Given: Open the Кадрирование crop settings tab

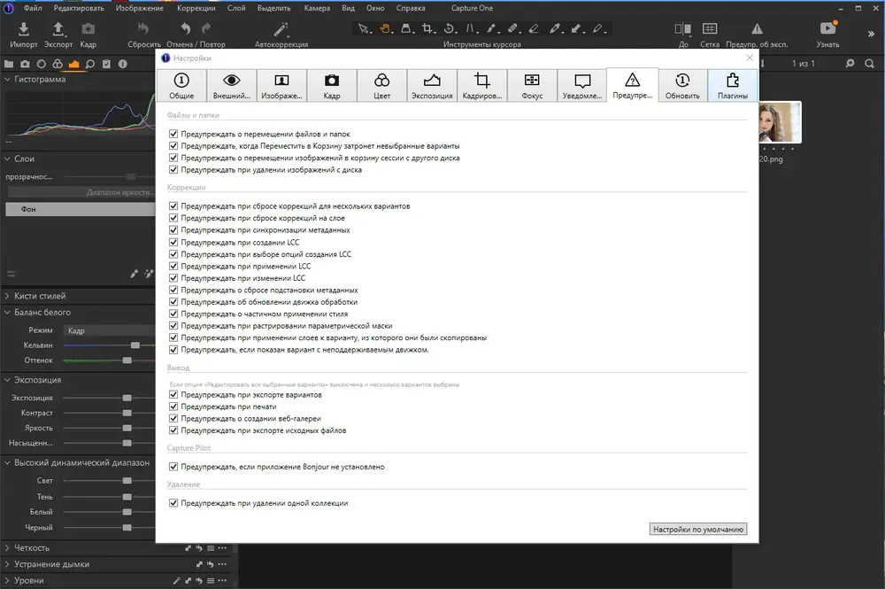Looking at the screenshot, I should pos(482,86).
